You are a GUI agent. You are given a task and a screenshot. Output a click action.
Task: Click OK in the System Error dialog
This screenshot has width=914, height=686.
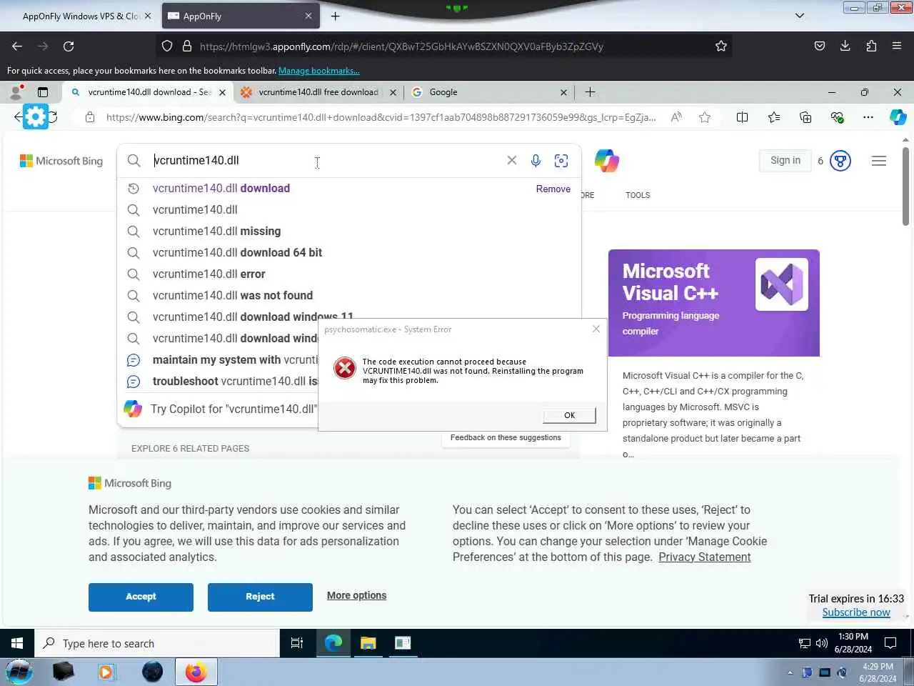[x=569, y=415]
